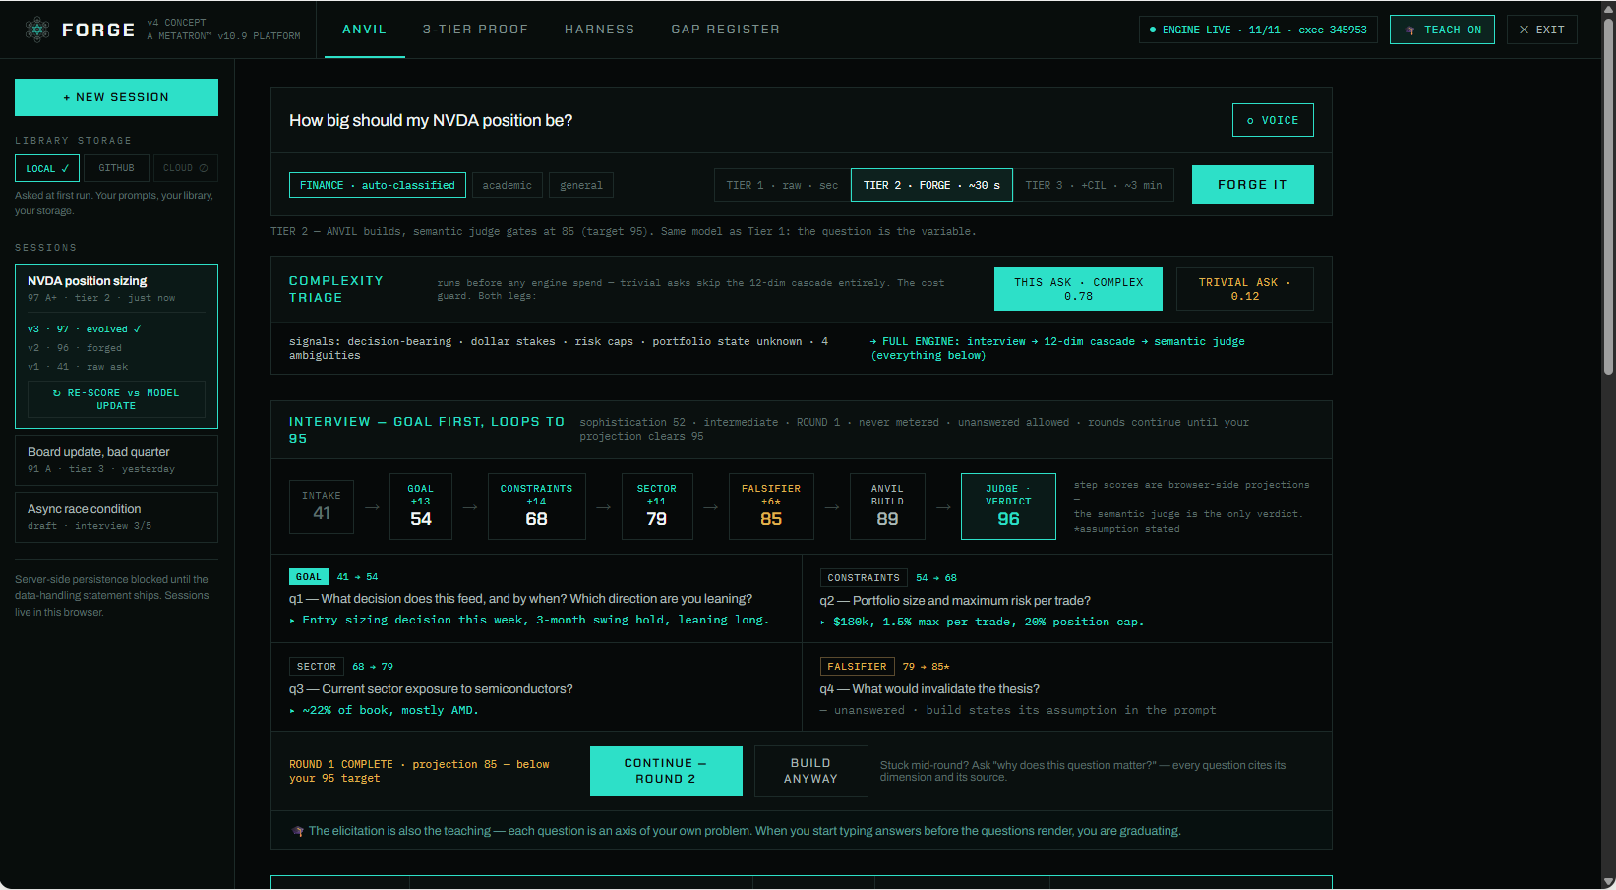Select FINANCE auto-classified chip
Image resolution: width=1616 pixels, height=890 pixels.
(x=378, y=185)
